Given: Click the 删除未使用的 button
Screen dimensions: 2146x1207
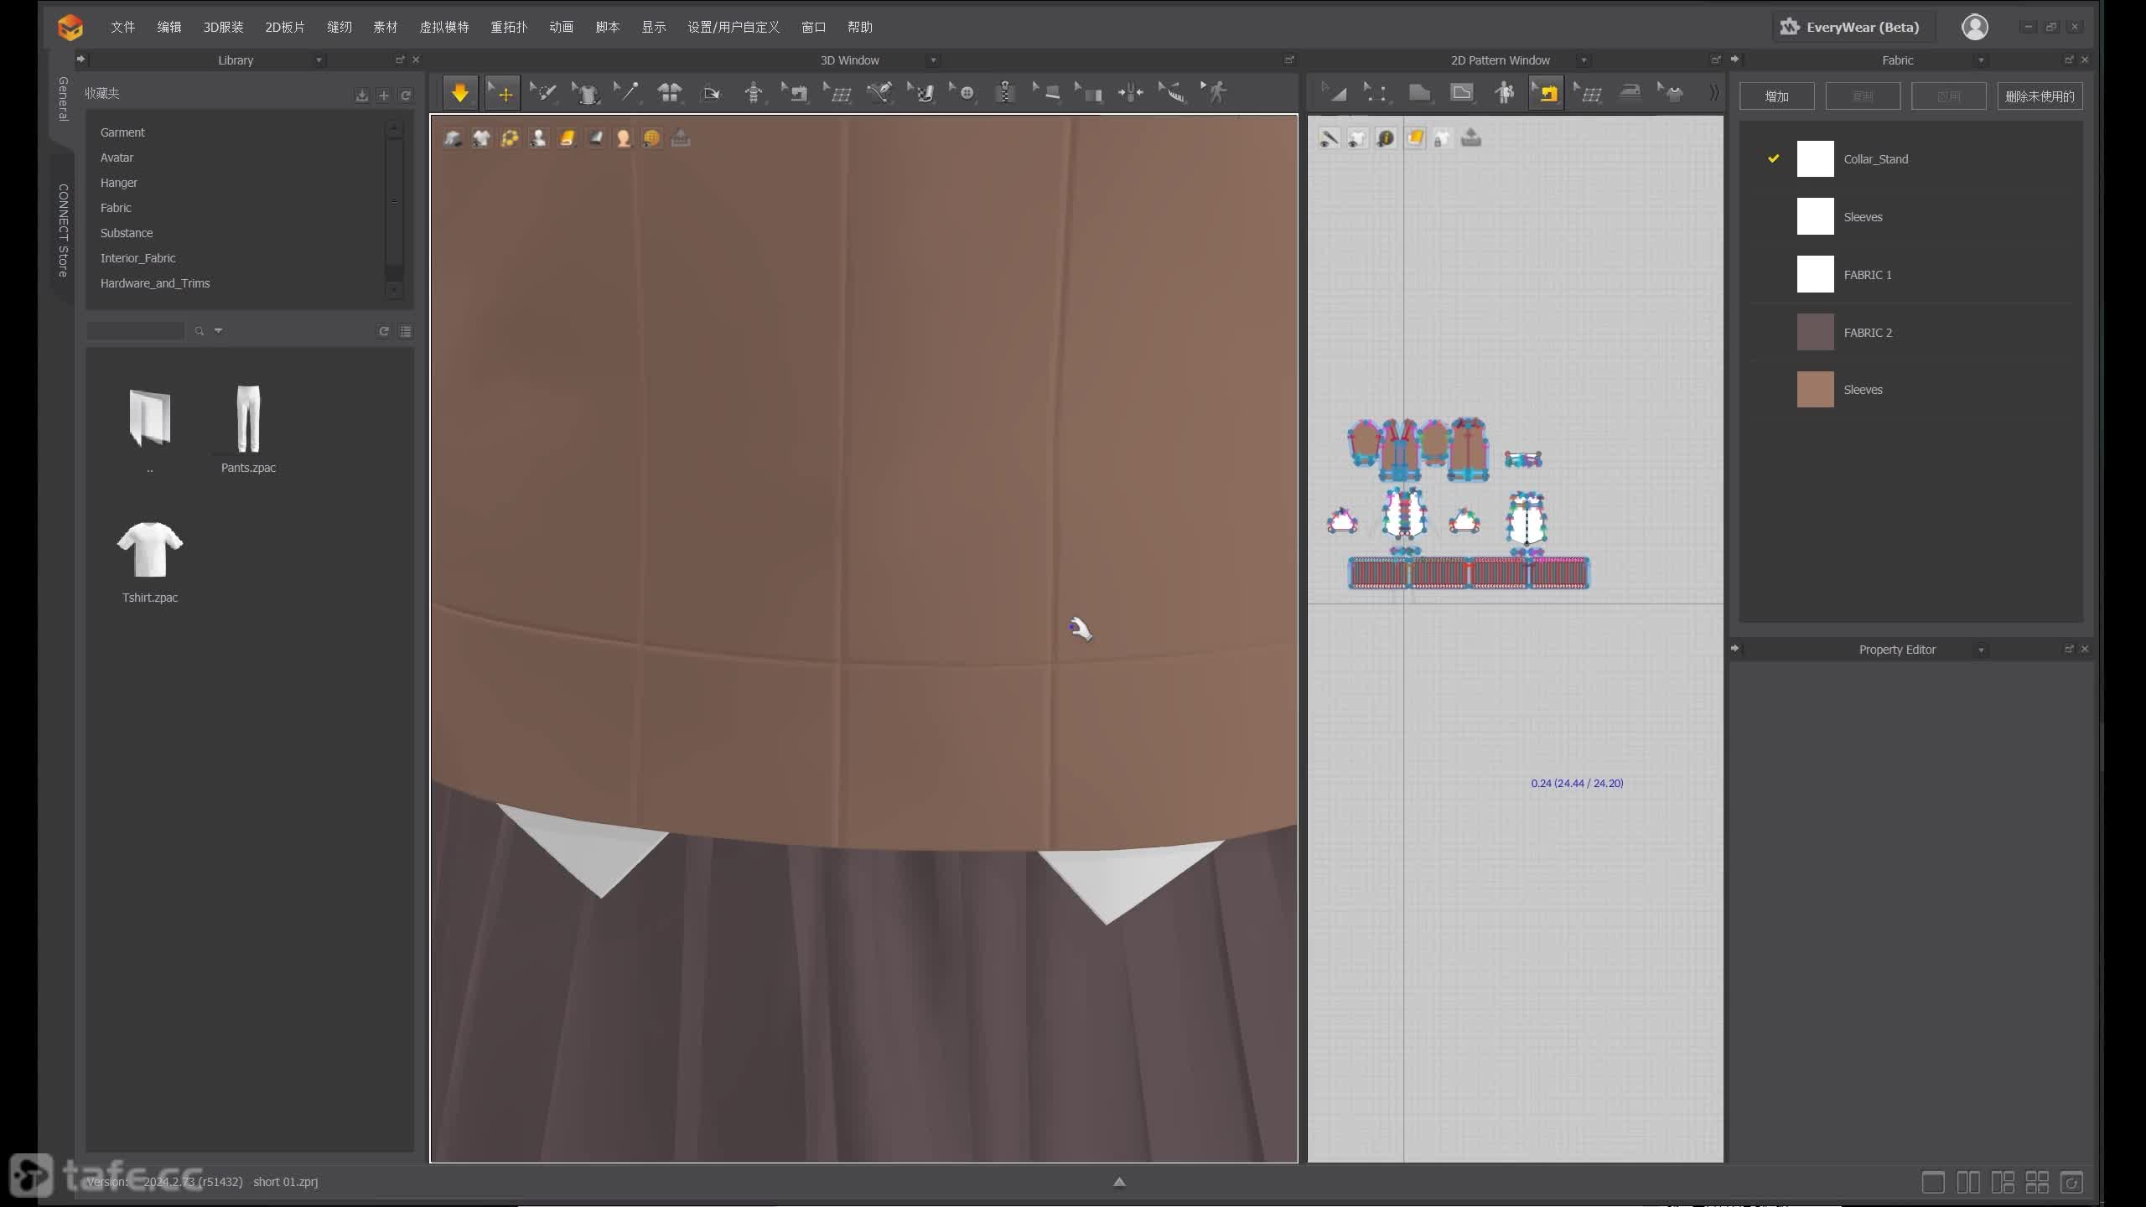Looking at the screenshot, I should pos(2040,96).
